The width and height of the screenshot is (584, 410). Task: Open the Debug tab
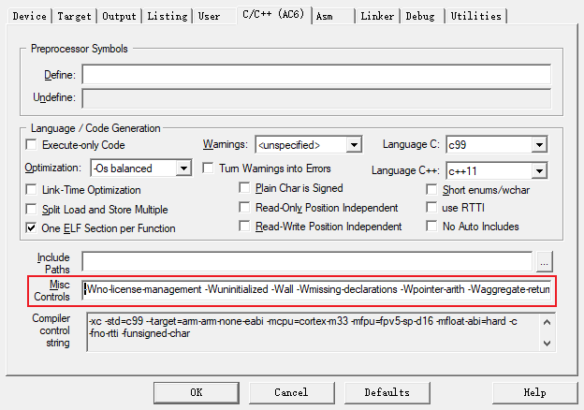coord(420,16)
